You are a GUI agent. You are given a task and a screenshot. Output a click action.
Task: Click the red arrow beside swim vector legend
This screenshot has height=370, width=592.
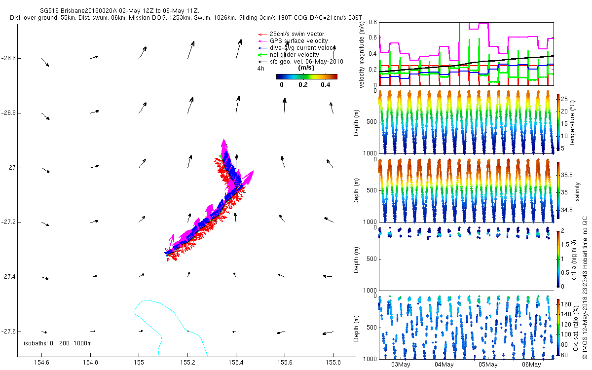click(263, 34)
